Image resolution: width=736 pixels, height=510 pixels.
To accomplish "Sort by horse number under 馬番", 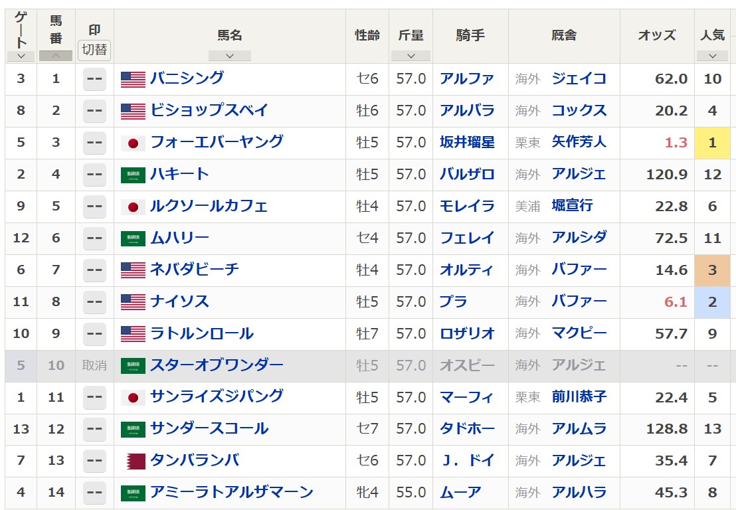I will (x=56, y=56).
